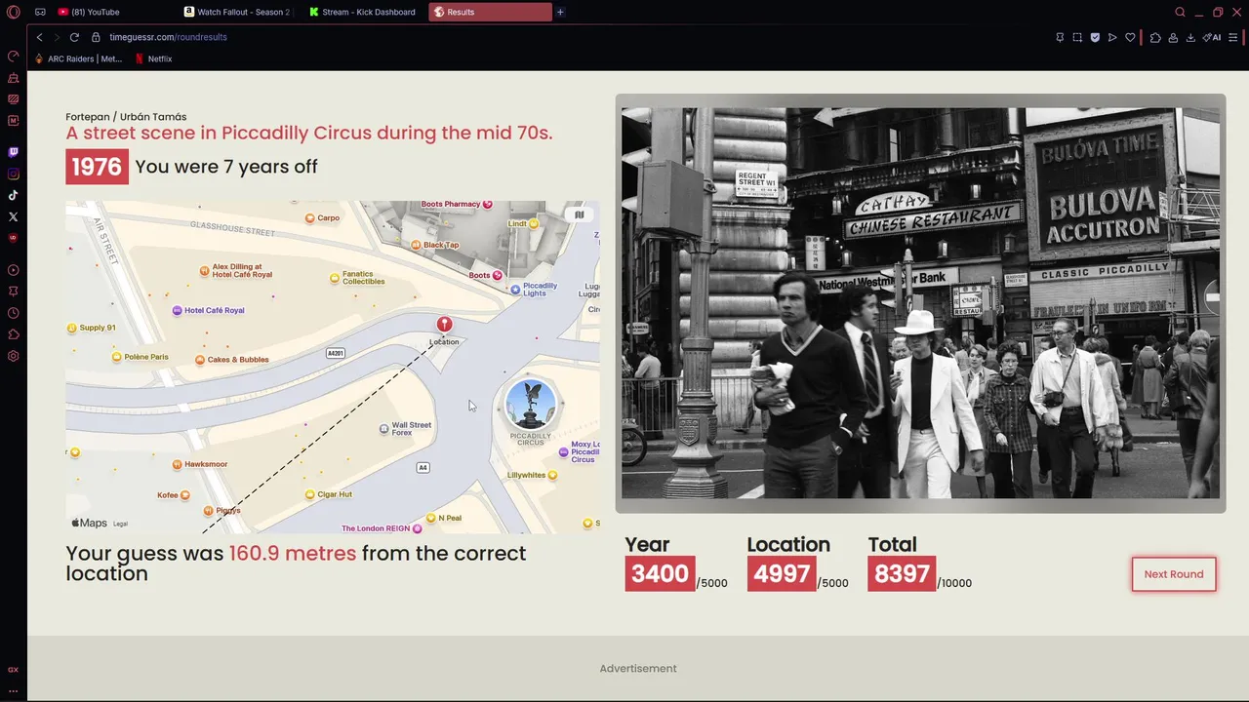
Task: Open Extensions cube icon in sidebar
Action: pyautogui.click(x=13, y=334)
